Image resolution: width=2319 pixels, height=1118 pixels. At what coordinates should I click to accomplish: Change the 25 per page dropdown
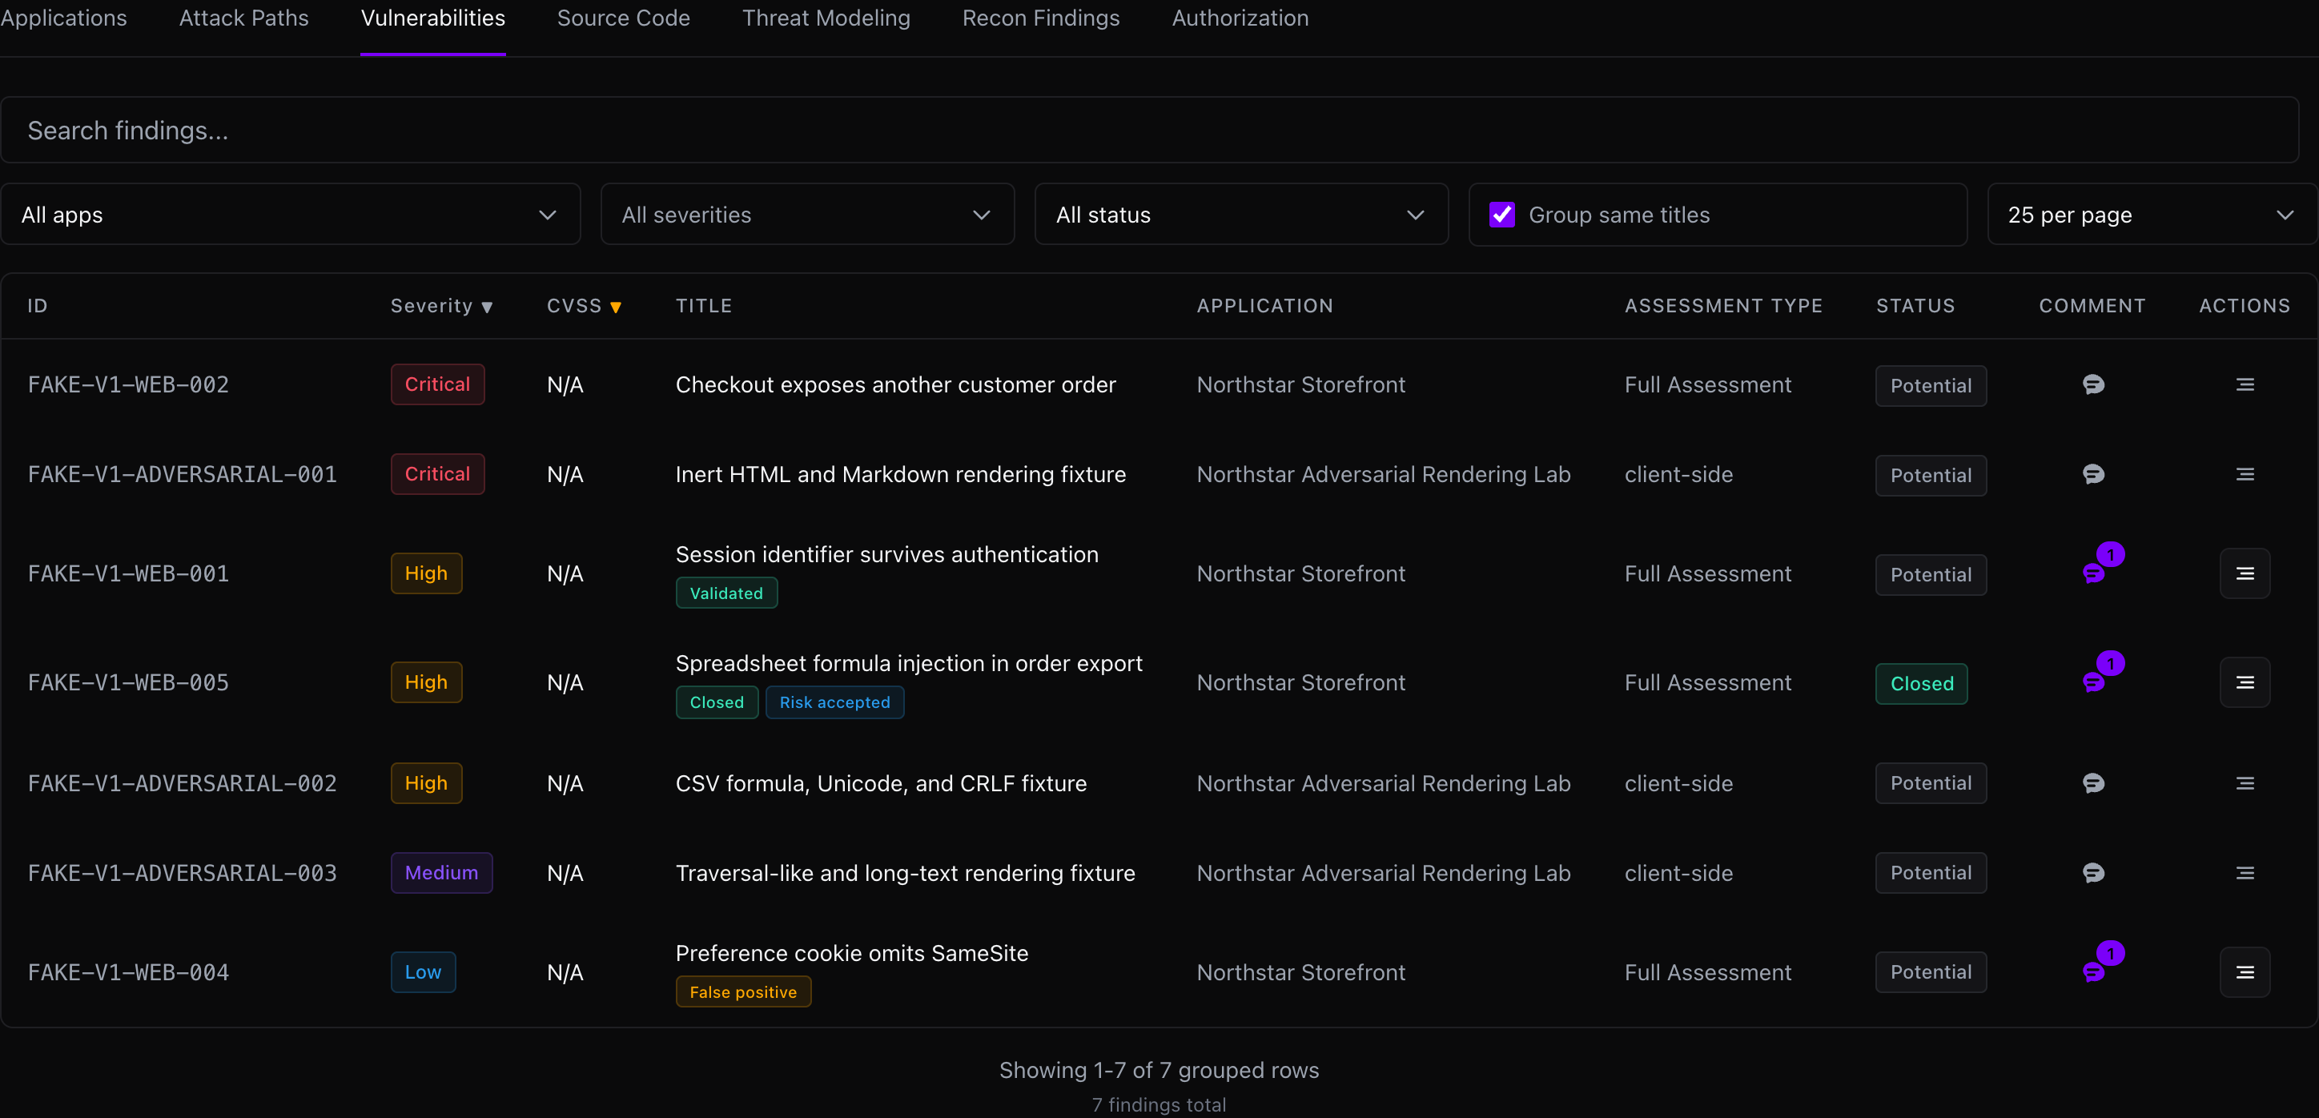(x=2152, y=215)
